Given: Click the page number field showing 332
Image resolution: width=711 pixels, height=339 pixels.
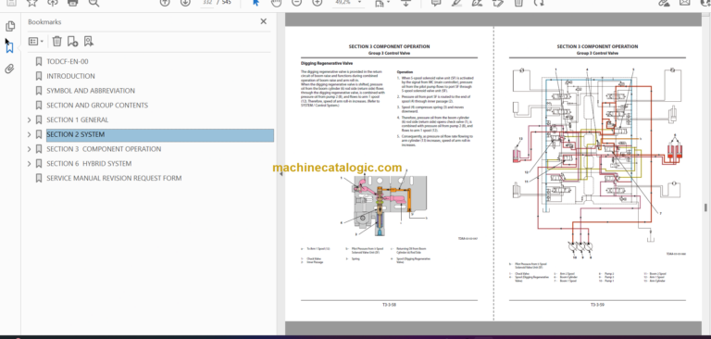Looking at the screenshot, I should (207, 2).
